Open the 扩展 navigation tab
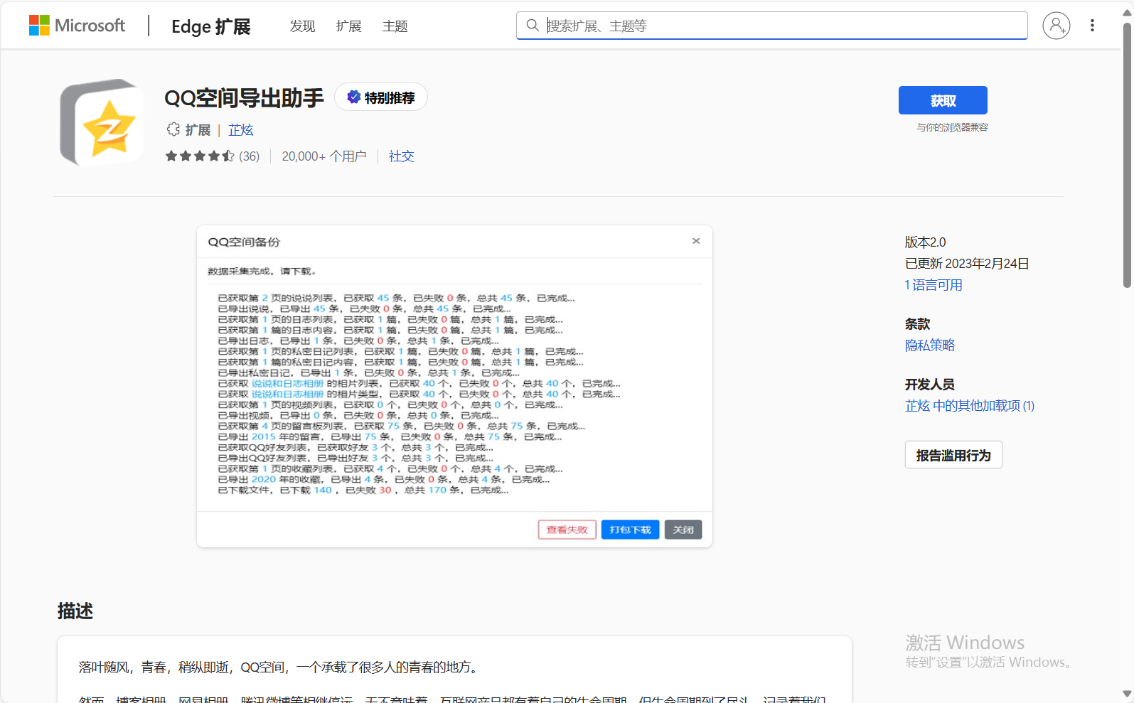 coord(349,26)
